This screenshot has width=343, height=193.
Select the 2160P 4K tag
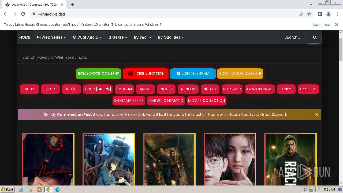tap(124, 89)
